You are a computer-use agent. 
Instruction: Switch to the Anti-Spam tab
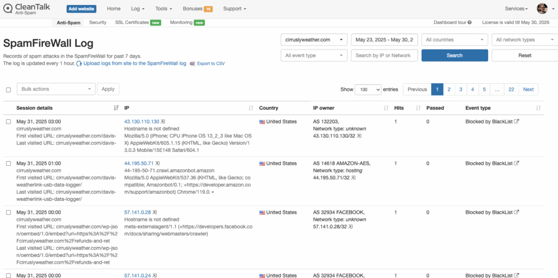coord(68,23)
